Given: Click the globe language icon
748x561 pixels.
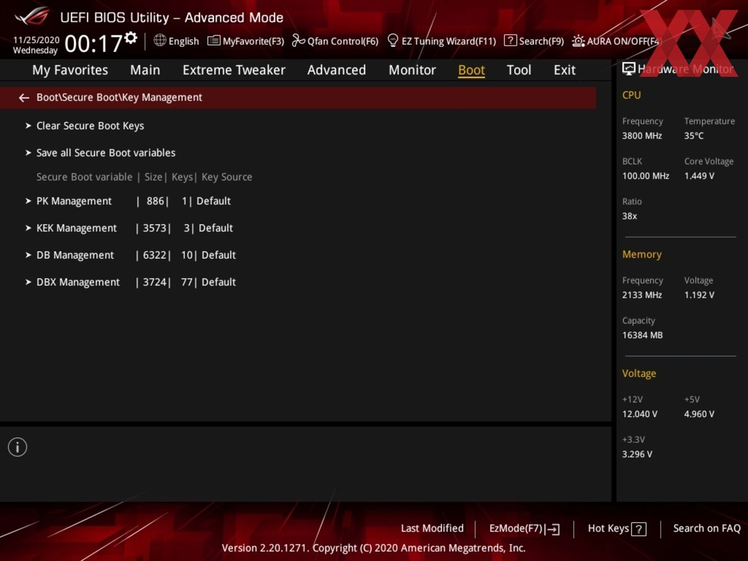Looking at the screenshot, I should (159, 40).
